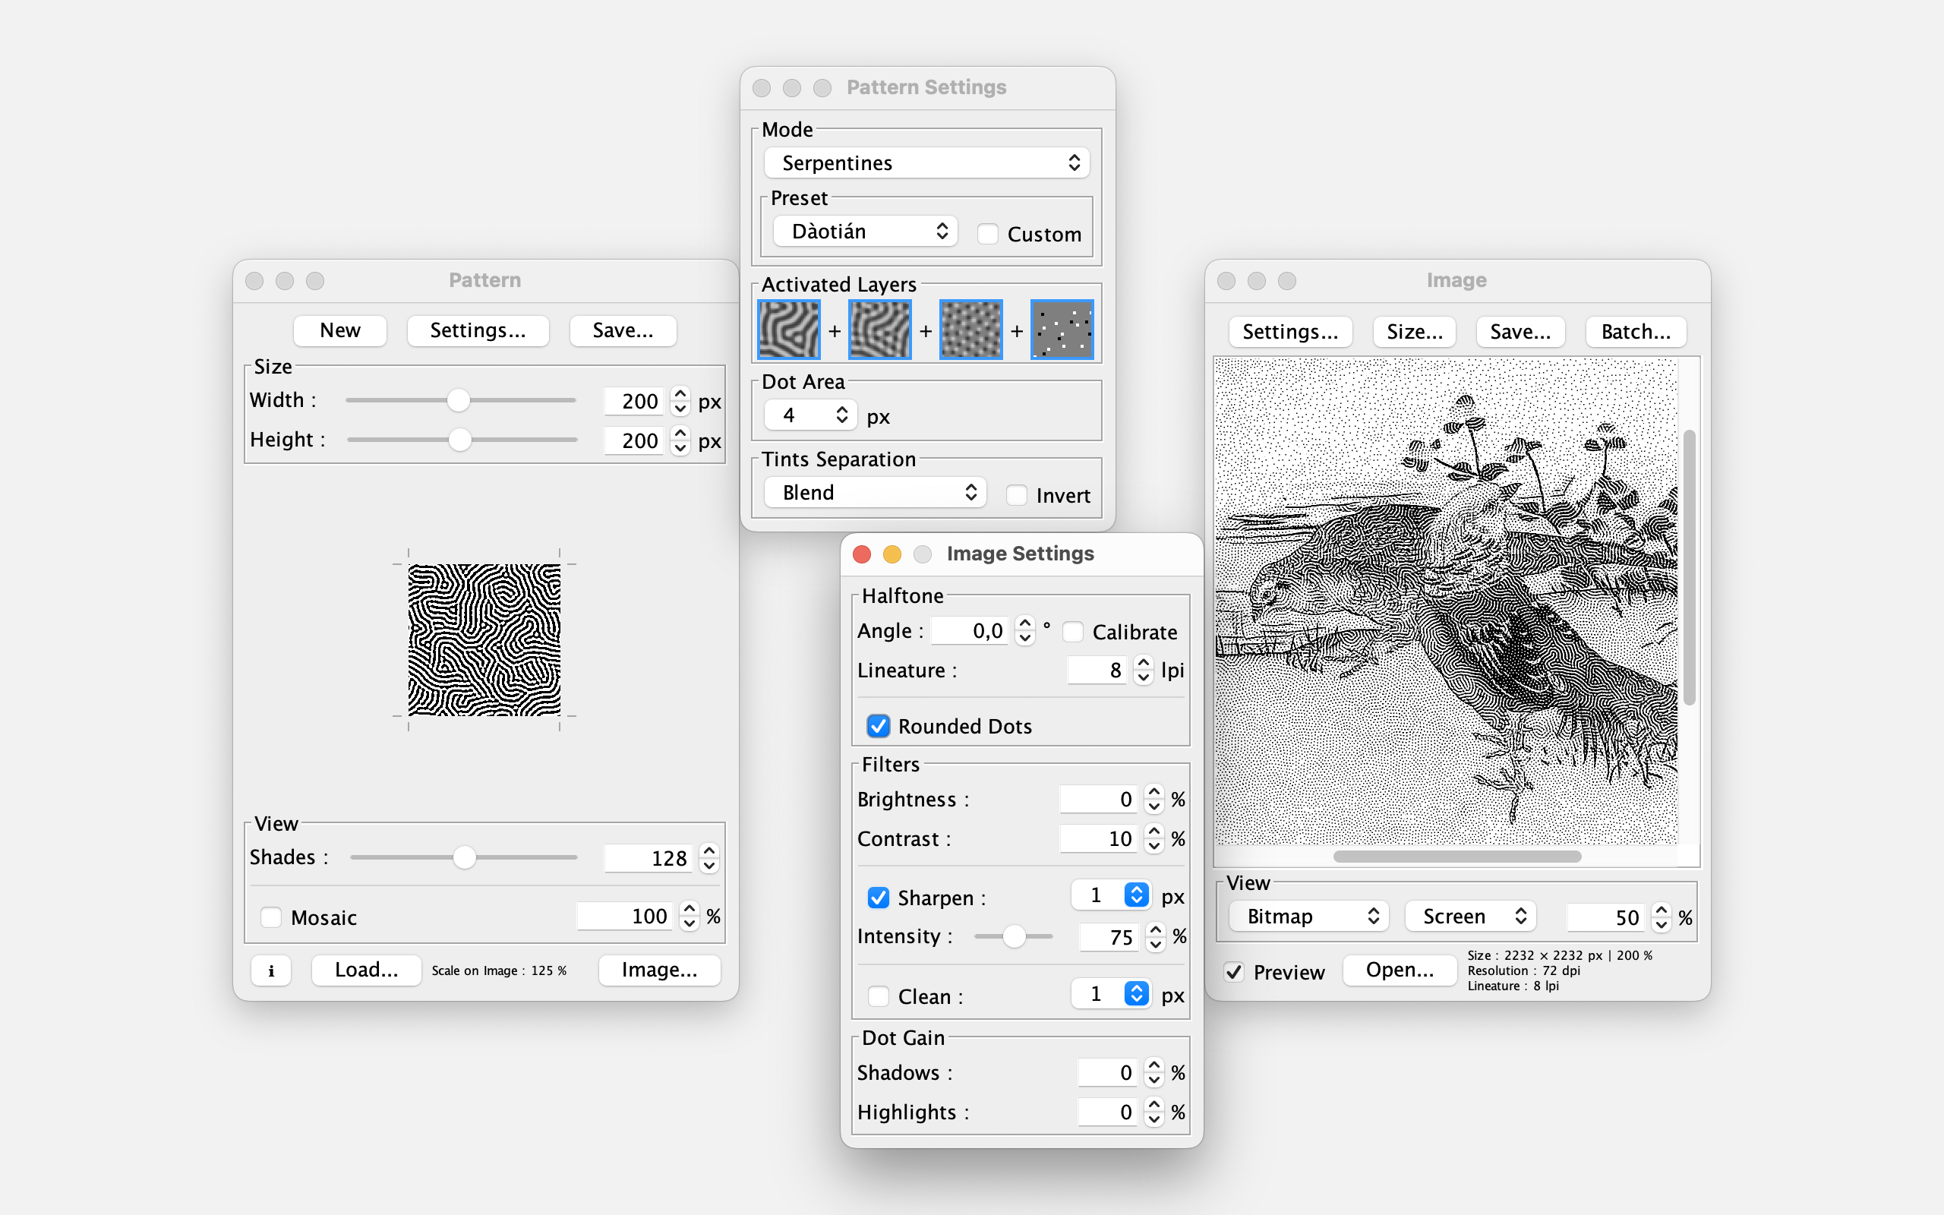The height and width of the screenshot is (1215, 1944).
Task: Enable the Mosaic checkbox
Action: pos(272,917)
